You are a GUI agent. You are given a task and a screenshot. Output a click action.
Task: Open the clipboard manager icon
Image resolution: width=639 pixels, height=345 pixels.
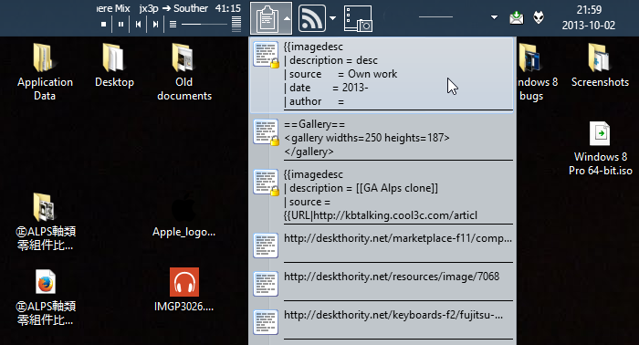267,19
